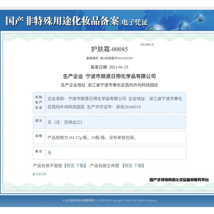Click the 实际生产企业 row label
This screenshot has width=214, height=214.
coord(39,102)
